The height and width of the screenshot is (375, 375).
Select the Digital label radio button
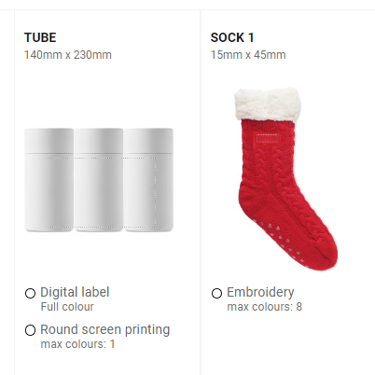coord(30,293)
